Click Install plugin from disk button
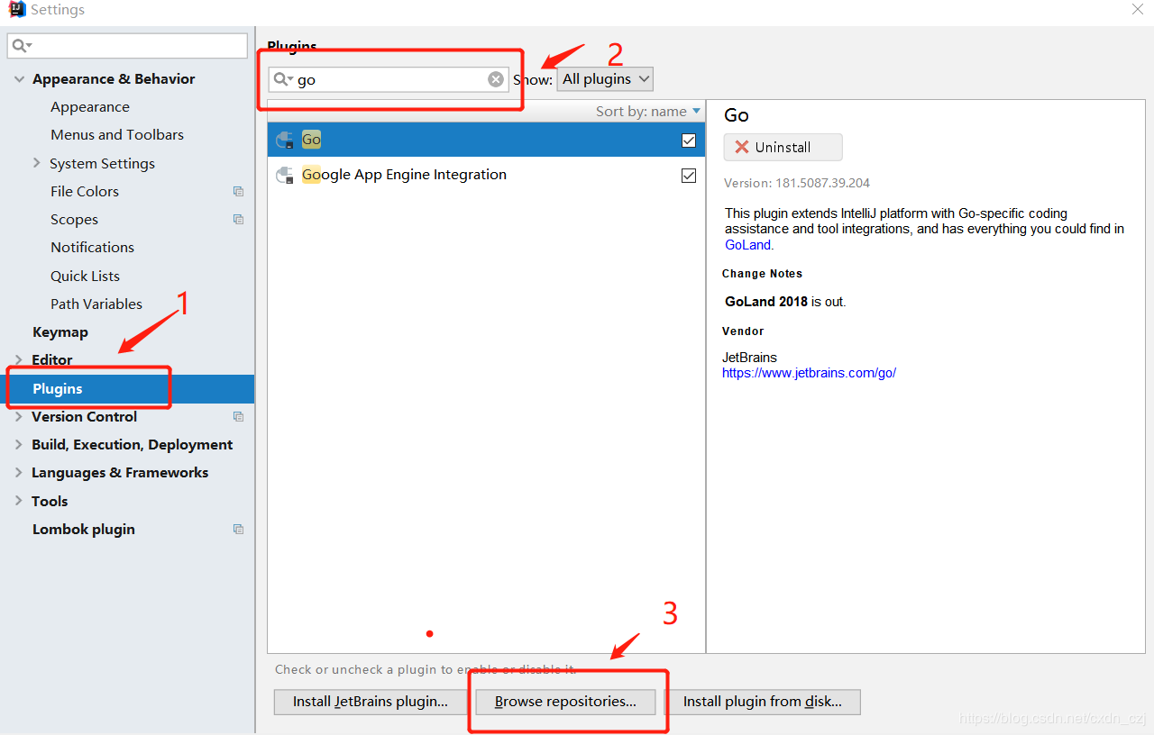This screenshot has width=1154, height=735. pos(762,702)
